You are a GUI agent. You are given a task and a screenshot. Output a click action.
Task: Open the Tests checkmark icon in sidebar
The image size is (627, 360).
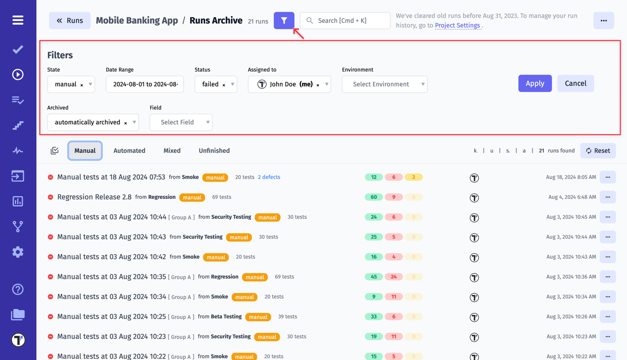click(18, 49)
